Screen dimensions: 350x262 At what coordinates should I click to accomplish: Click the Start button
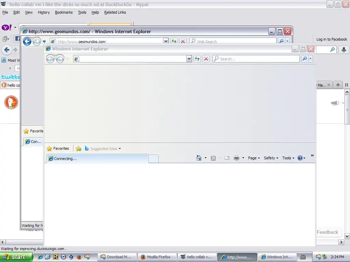pos(16,257)
